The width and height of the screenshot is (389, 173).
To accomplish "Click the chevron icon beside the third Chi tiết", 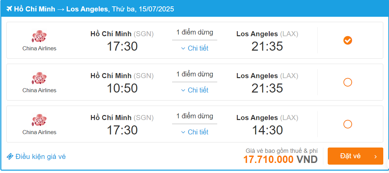I will tap(183, 132).
